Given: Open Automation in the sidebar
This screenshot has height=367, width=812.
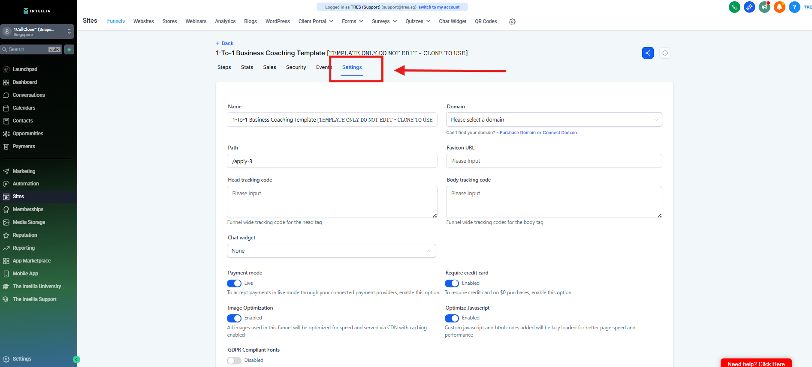Looking at the screenshot, I should pos(26,184).
